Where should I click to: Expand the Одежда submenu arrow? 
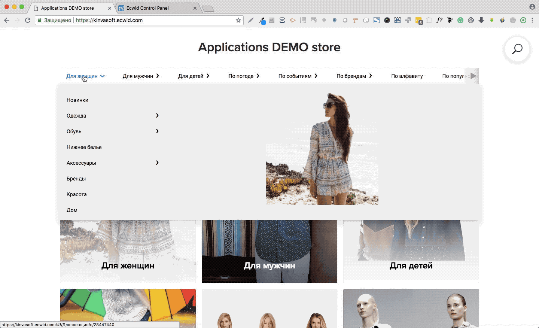[157, 115]
